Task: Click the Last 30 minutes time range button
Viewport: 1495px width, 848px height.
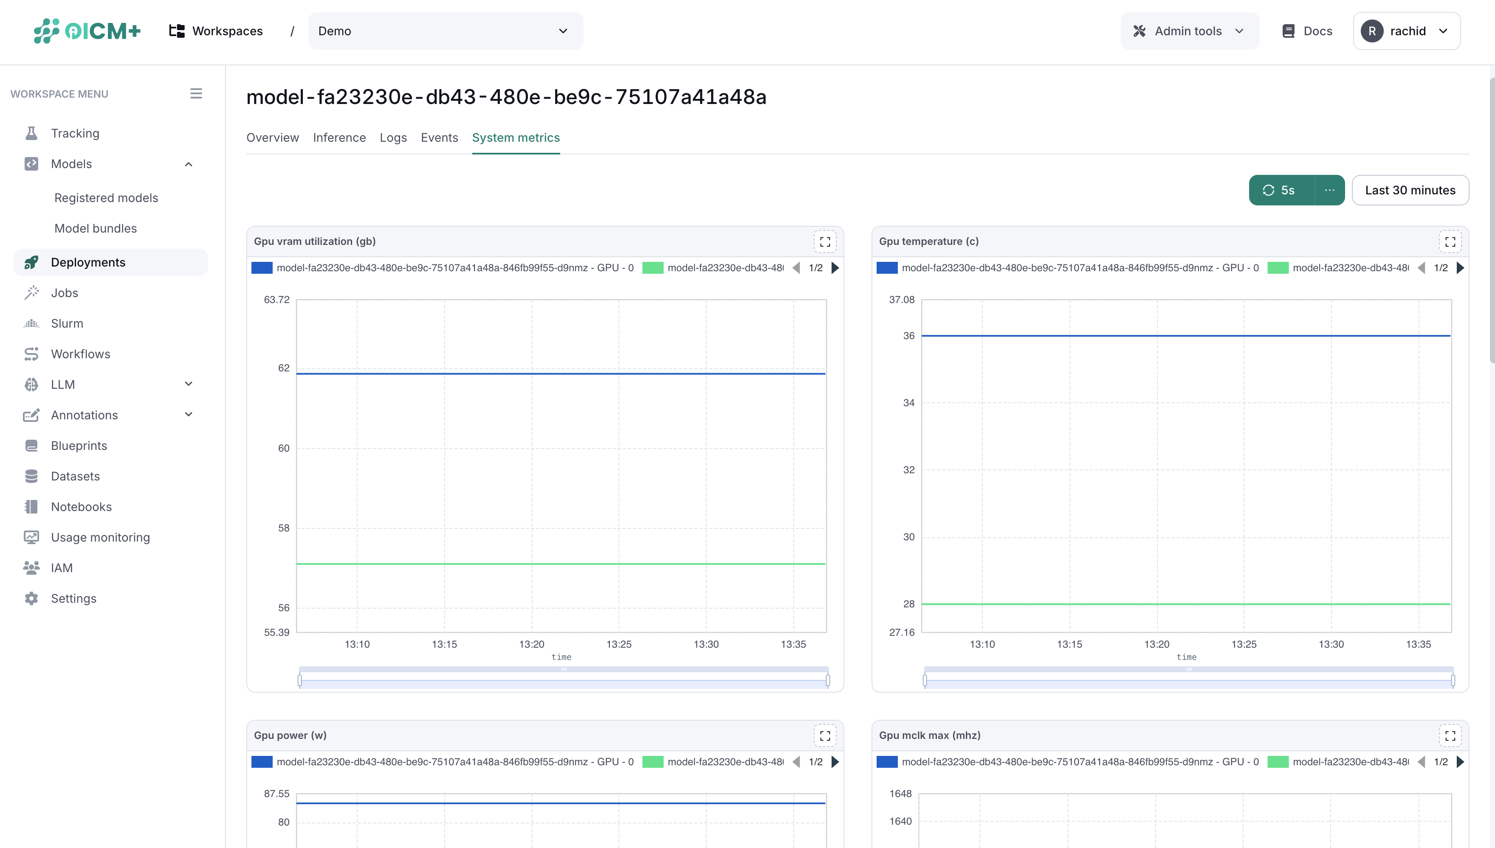Action: (x=1410, y=190)
